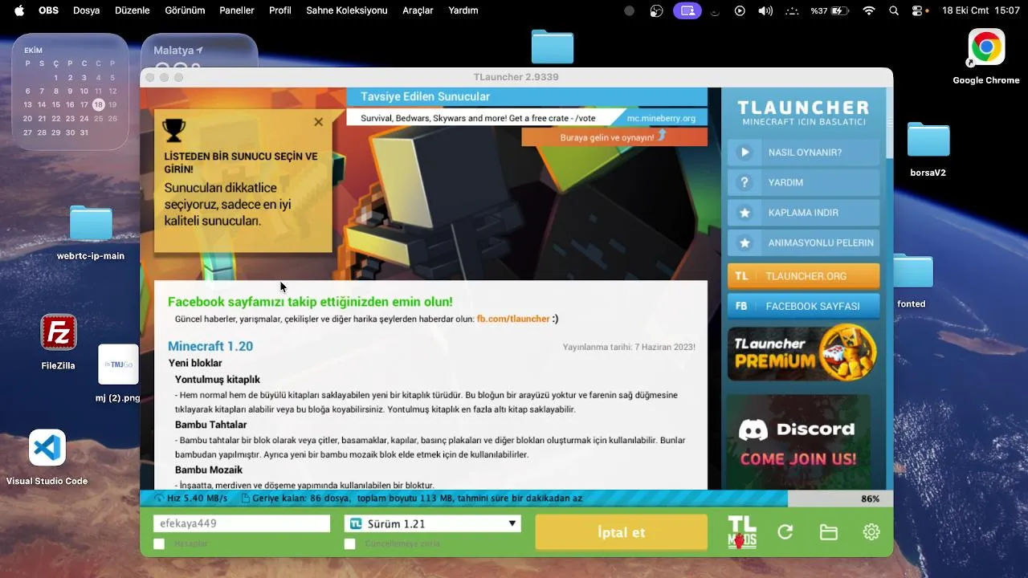Screen dimensions: 1028x578
Task: Open the OBS Dosya menu
Action: pyautogui.click(x=86, y=10)
